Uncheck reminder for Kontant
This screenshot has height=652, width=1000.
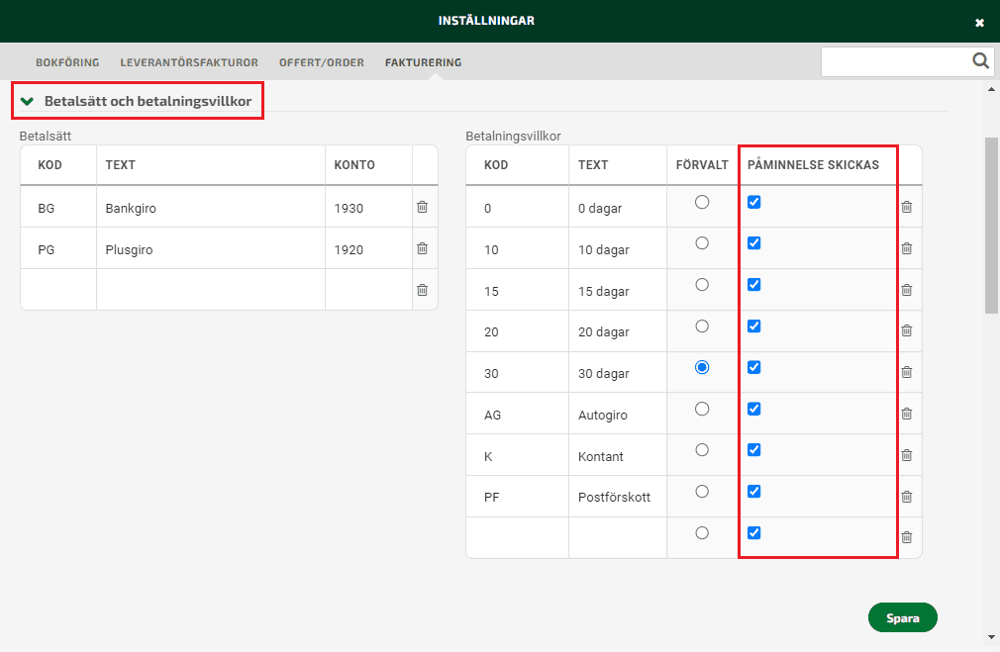coord(753,450)
